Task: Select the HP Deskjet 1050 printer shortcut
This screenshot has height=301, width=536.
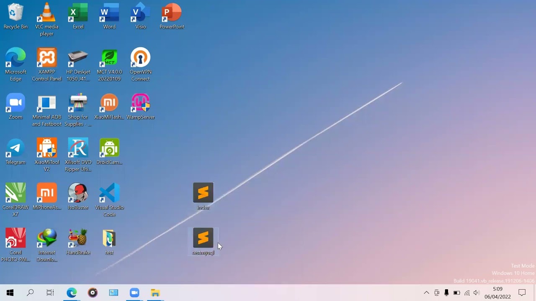Action: [x=78, y=65]
